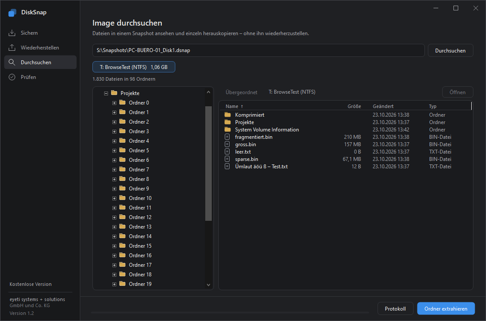Sort files by the Größe column header
The width and height of the screenshot is (486, 321).
point(354,106)
